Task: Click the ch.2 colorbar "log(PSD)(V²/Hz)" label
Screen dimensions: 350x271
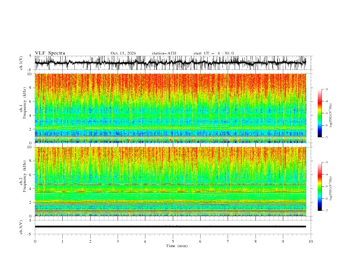Action: coord(331,189)
